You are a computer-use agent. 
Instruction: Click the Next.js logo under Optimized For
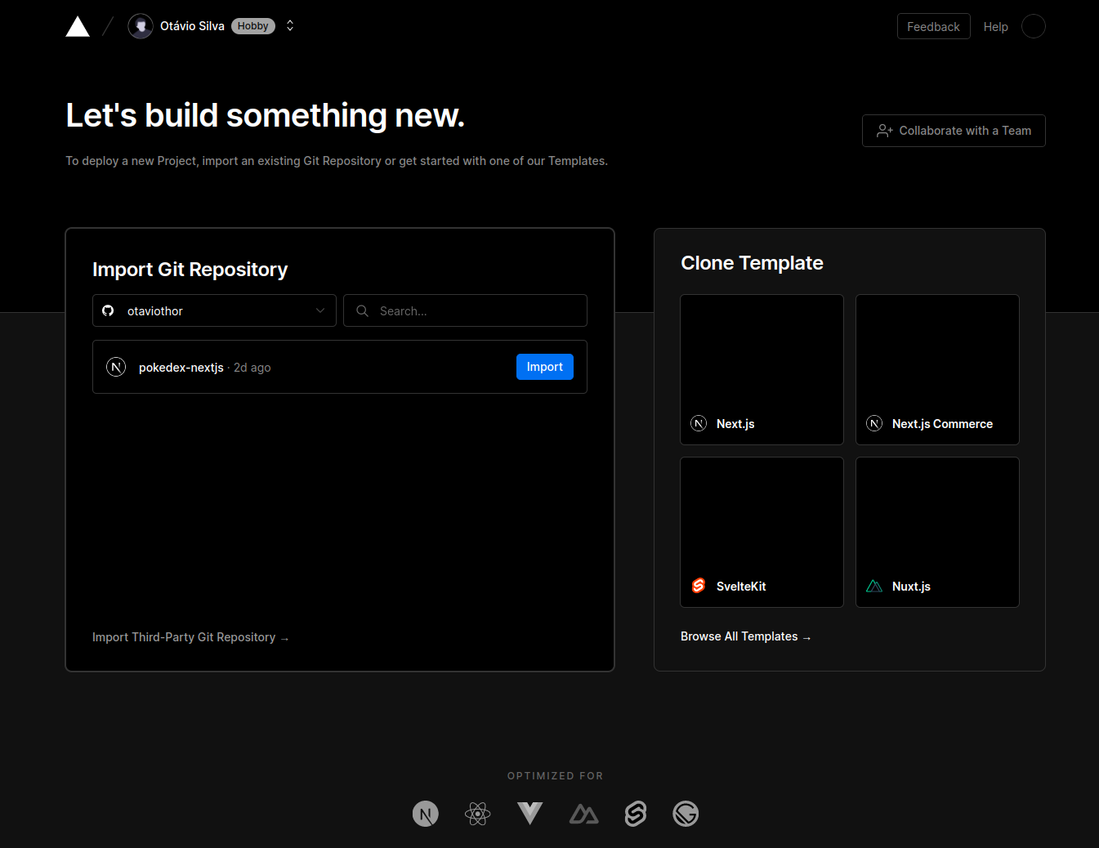tap(426, 814)
